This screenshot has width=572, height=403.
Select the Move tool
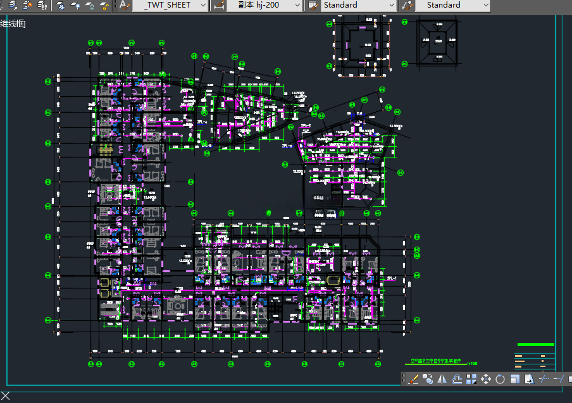(x=486, y=379)
